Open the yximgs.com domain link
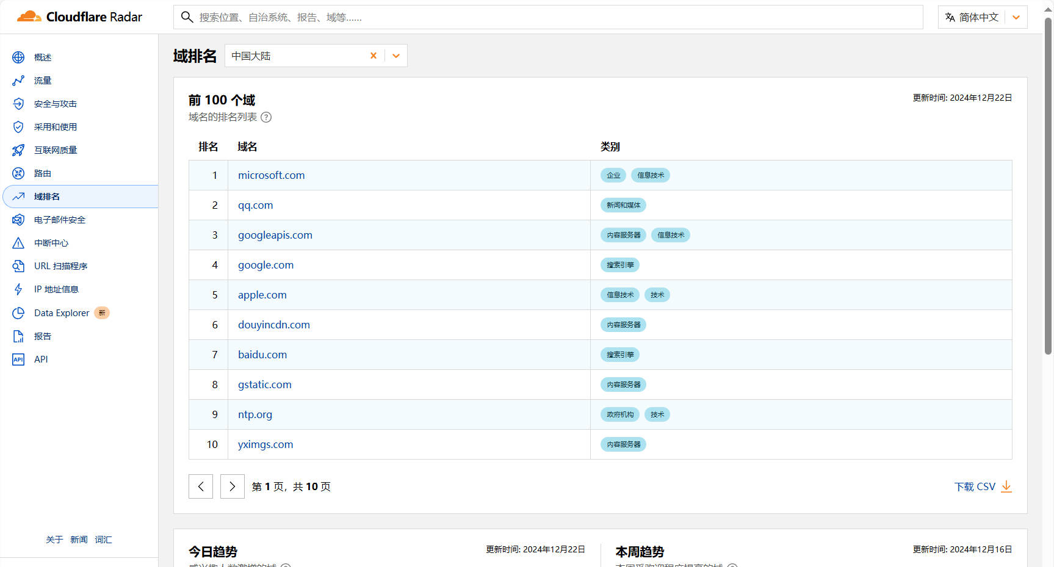The width and height of the screenshot is (1054, 567). pos(265,444)
